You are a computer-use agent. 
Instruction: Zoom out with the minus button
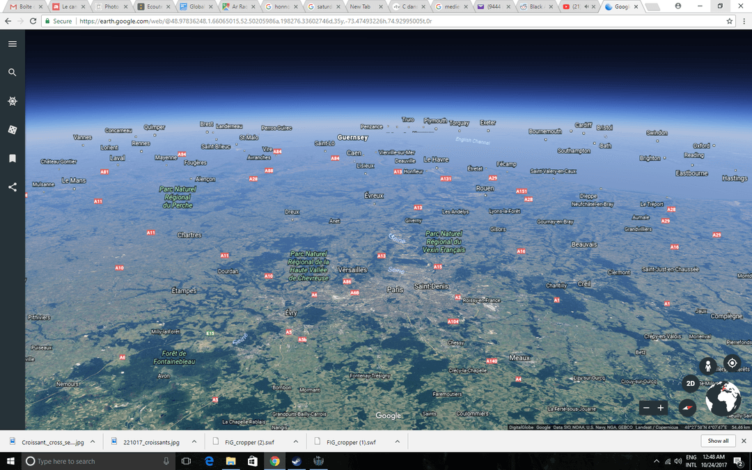646,408
